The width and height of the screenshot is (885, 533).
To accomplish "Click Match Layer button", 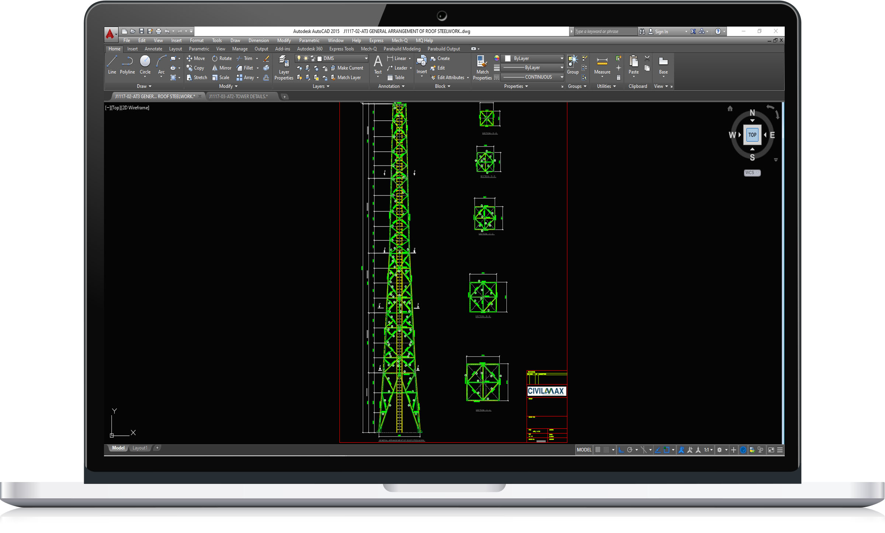I will (x=346, y=78).
